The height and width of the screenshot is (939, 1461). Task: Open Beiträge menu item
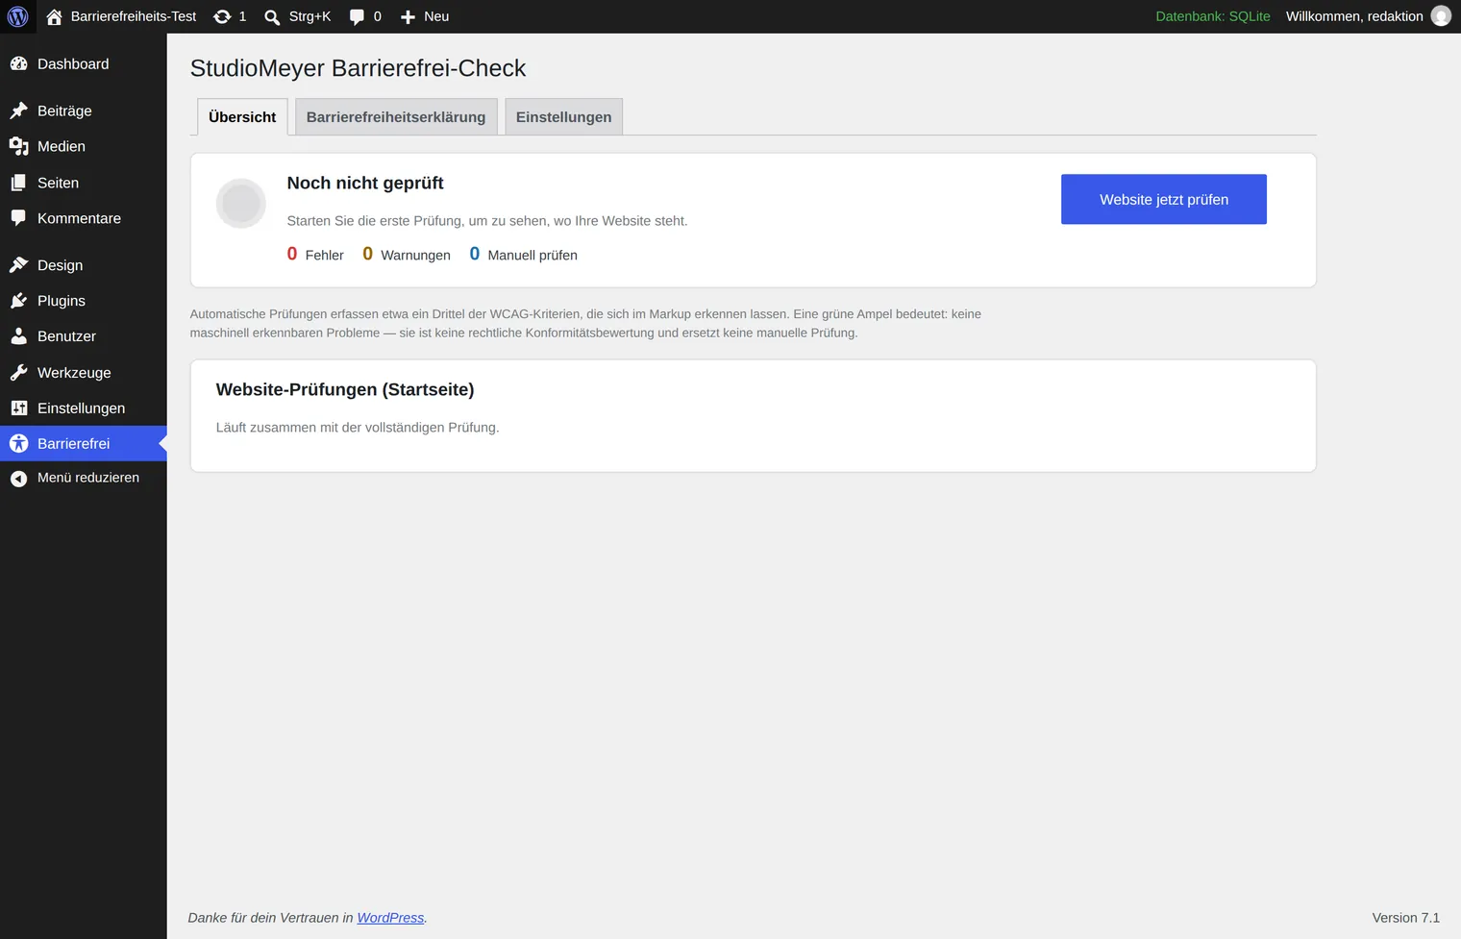pos(84,111)
